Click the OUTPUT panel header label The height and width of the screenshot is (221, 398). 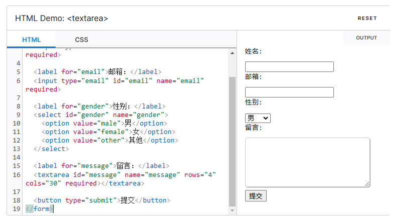tap(366, 38)
